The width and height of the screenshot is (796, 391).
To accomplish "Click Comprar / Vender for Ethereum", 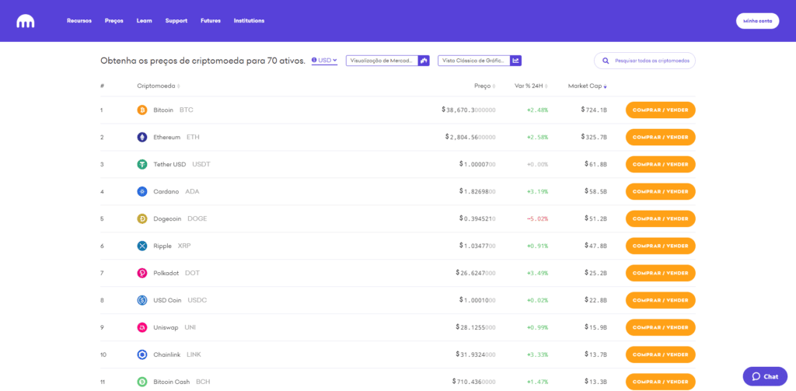I will tap(661, 137).
